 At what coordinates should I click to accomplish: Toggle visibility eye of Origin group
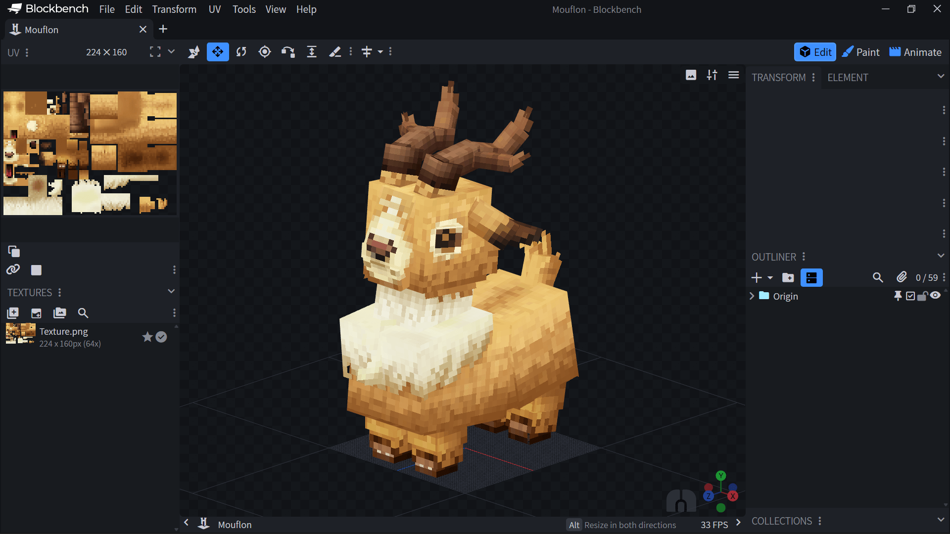(x=935, y=296)
